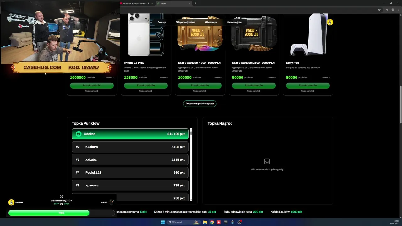Open the red app icon in taskbar

click(219, 222)
